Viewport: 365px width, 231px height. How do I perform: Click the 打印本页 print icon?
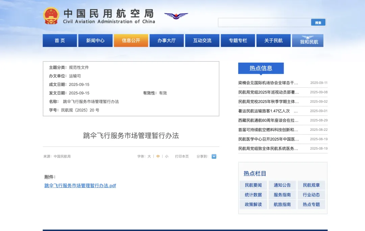tap(182, 156)
